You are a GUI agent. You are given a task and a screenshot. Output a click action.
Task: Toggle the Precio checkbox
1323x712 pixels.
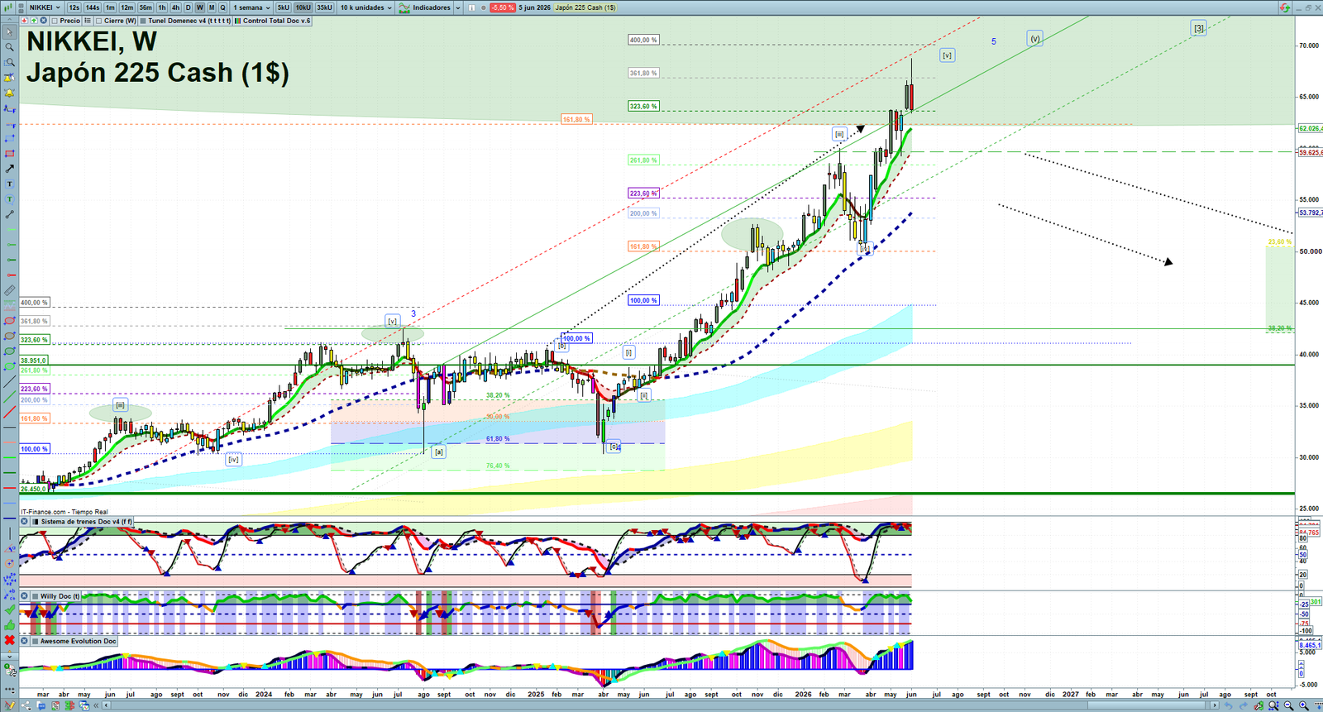tap(55, 21)
